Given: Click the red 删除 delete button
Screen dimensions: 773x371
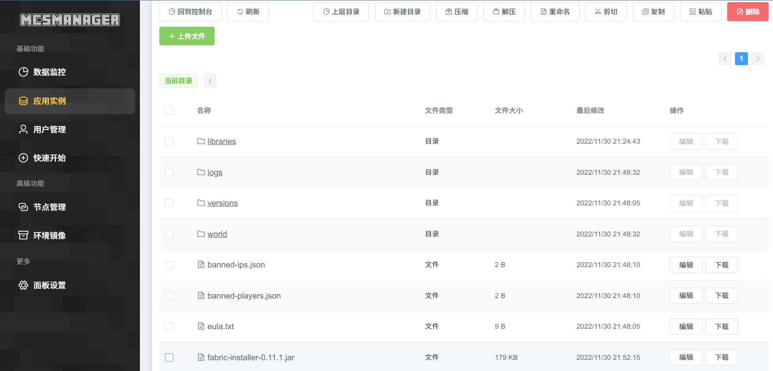Looking at the screenshot, I should tap(748, 12).
